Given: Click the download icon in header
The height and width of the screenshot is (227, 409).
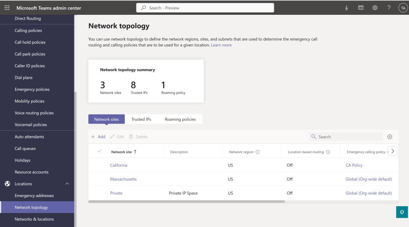Looking at the screenshot, I should (346, 8).
